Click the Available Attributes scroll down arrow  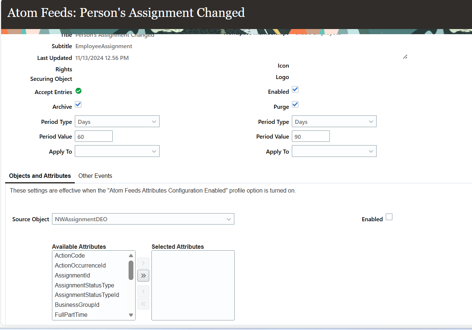click(x=131, y=315)
